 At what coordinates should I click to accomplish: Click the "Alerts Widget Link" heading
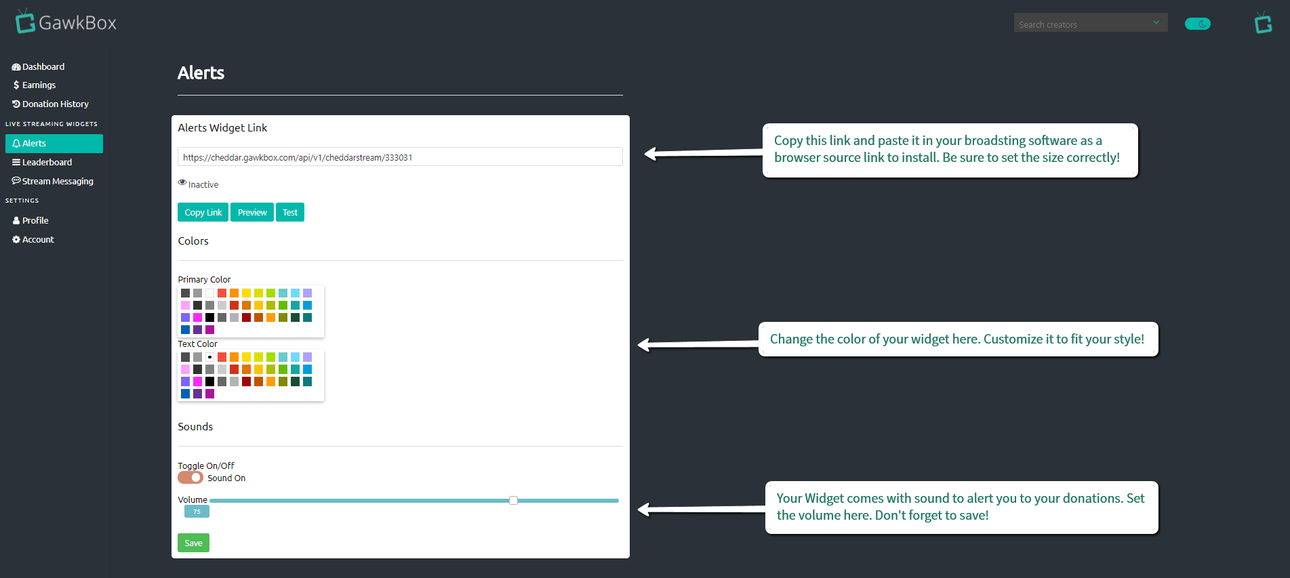point(222,128)
